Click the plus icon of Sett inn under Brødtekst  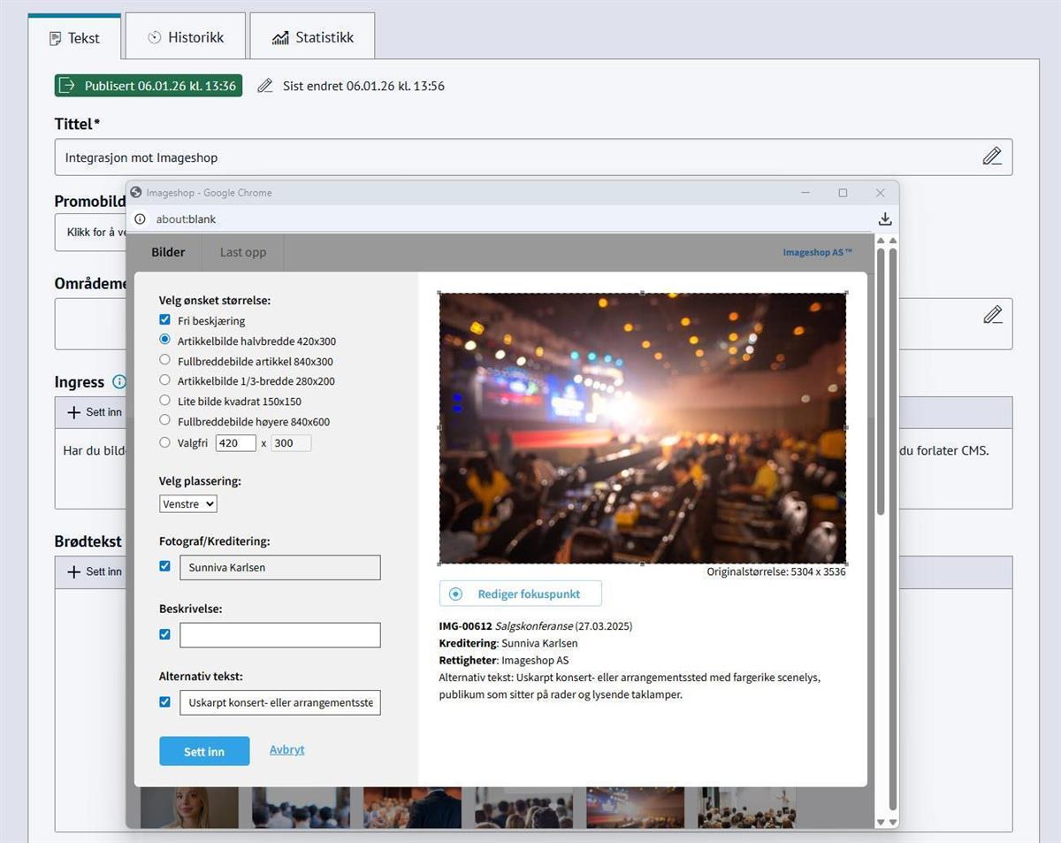[x=73, y=571]
